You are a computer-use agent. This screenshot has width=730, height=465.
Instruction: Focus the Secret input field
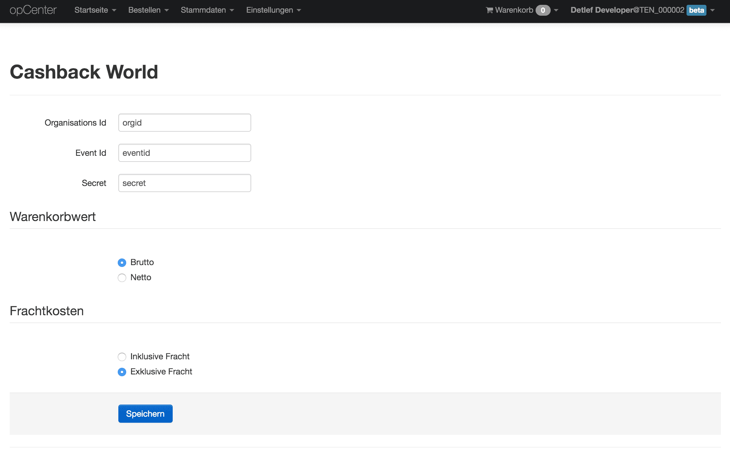[185, 183]
